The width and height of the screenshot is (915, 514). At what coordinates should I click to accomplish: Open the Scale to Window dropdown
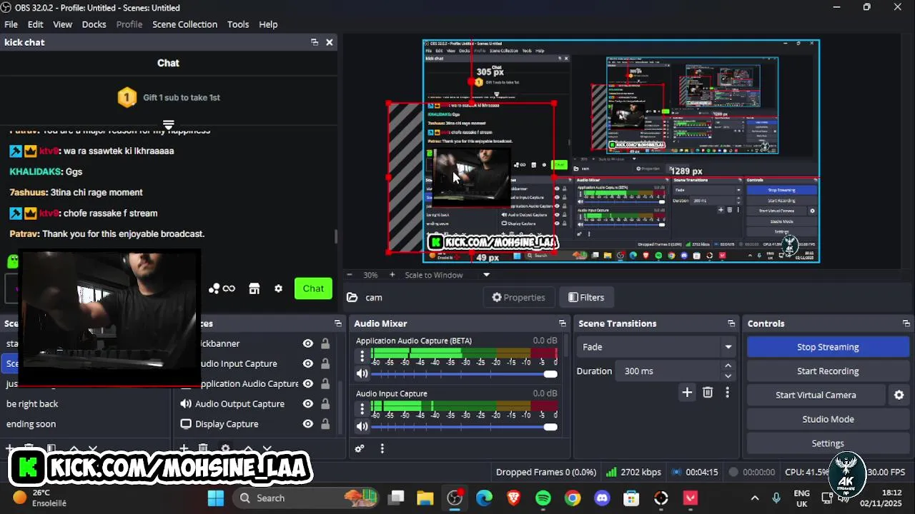pos(447,275)
